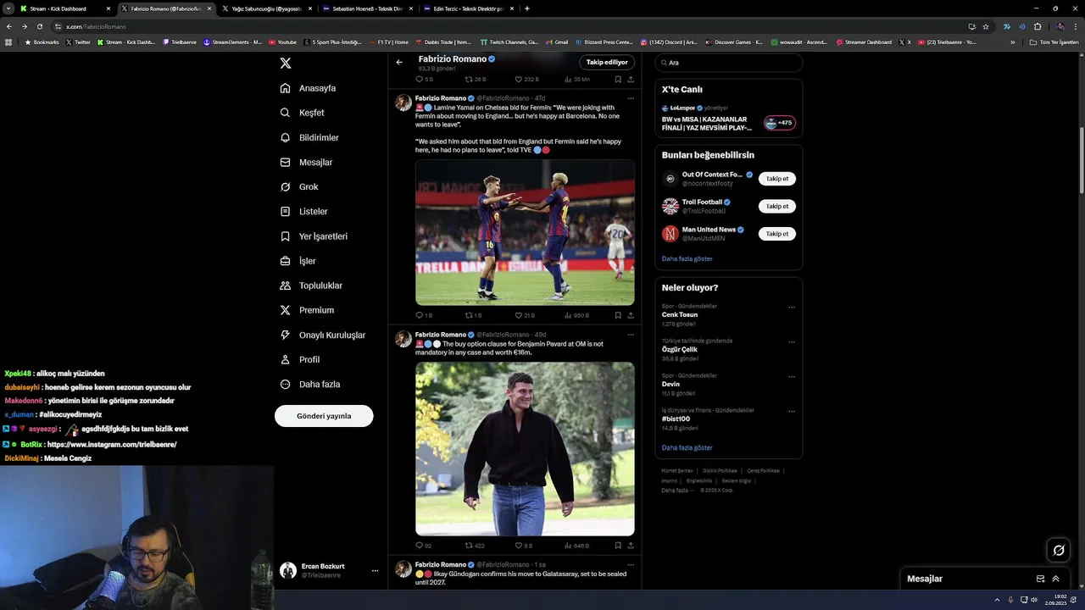Open the X logo home icon
Screen dimensions: 1085x610
point(286,64)
